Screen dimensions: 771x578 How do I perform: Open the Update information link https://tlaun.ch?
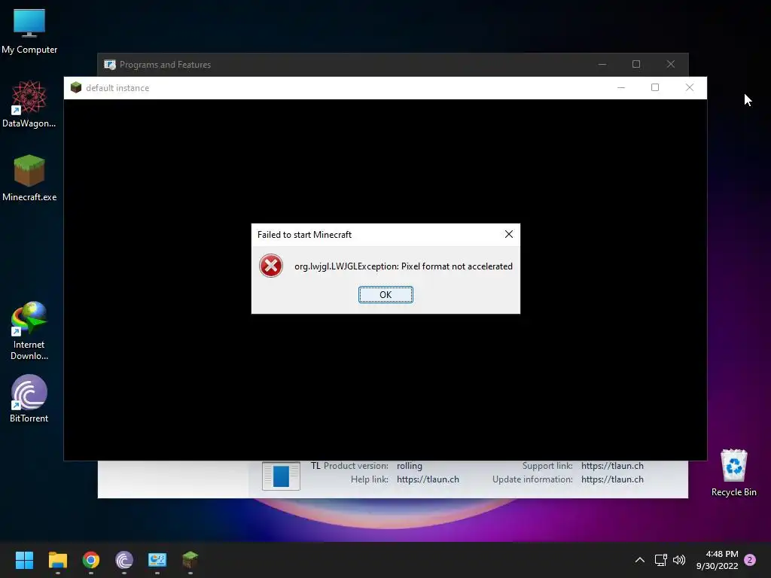point(612,479)
